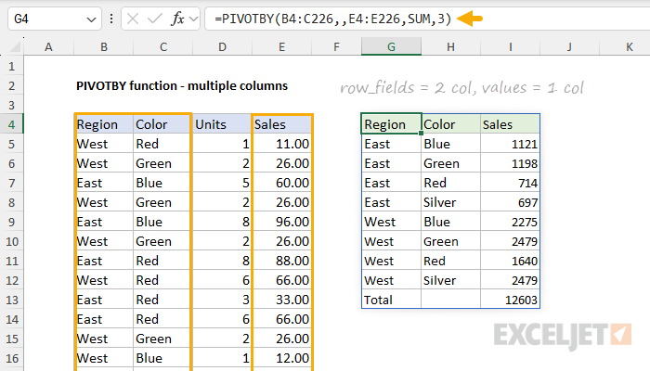Select row 13 header
The width and height of the screenshot is (650, 371).
tap(11, 300)
